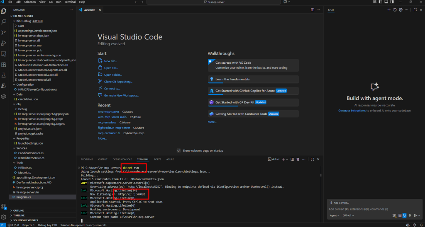Show chat history in Chat panel

tap(395, 10)
